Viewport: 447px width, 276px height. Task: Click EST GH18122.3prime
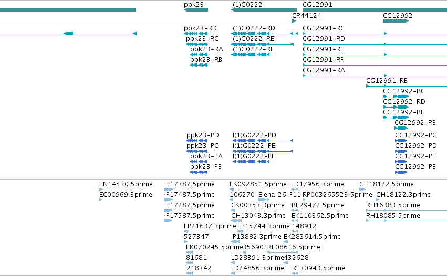[378, 200]
